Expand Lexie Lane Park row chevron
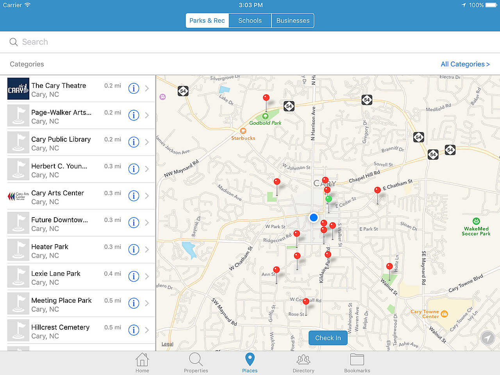500x375 pixels. (x=147, y=277)
